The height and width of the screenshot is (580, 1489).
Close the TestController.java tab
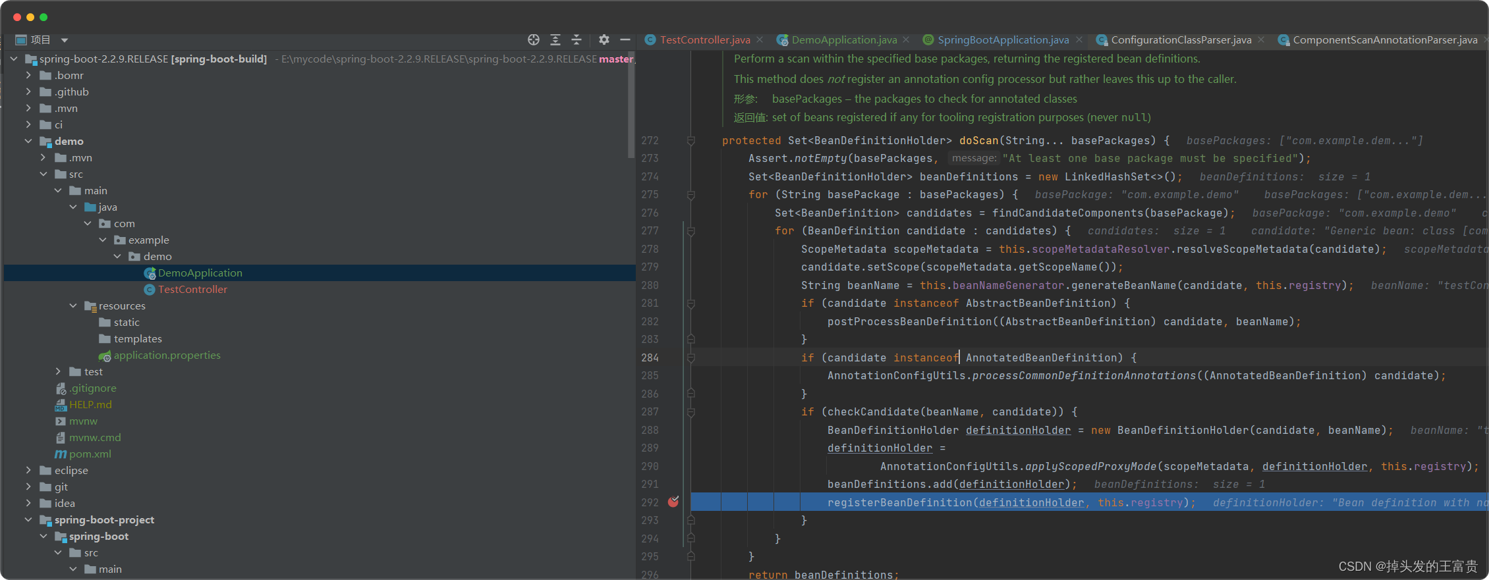point(760,40)
